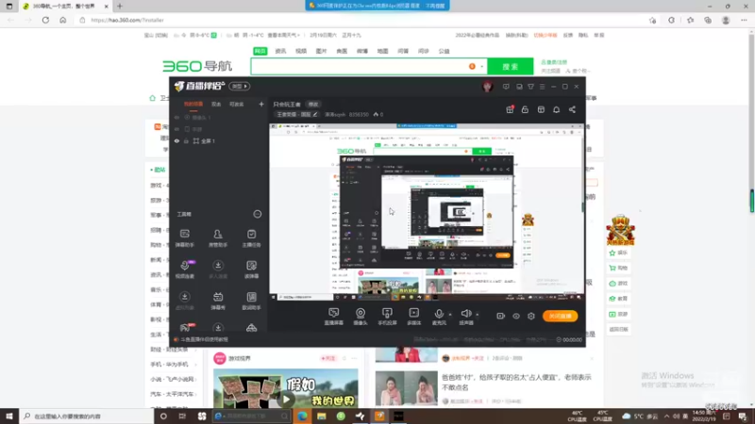Open the 虚拟形象 download tool
755x424 pixels.
click(x=184, y=301)
